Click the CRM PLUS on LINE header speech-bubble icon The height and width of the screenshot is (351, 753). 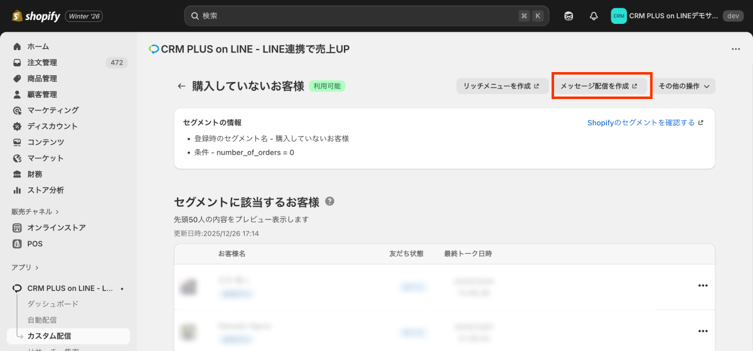coord(154,49)
